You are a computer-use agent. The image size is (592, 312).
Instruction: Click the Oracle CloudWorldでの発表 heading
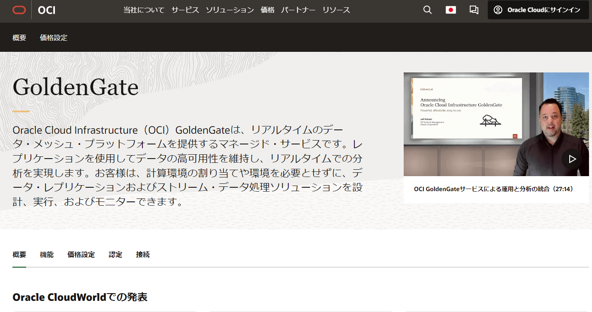pyautogui.click(x=80, y=297)
